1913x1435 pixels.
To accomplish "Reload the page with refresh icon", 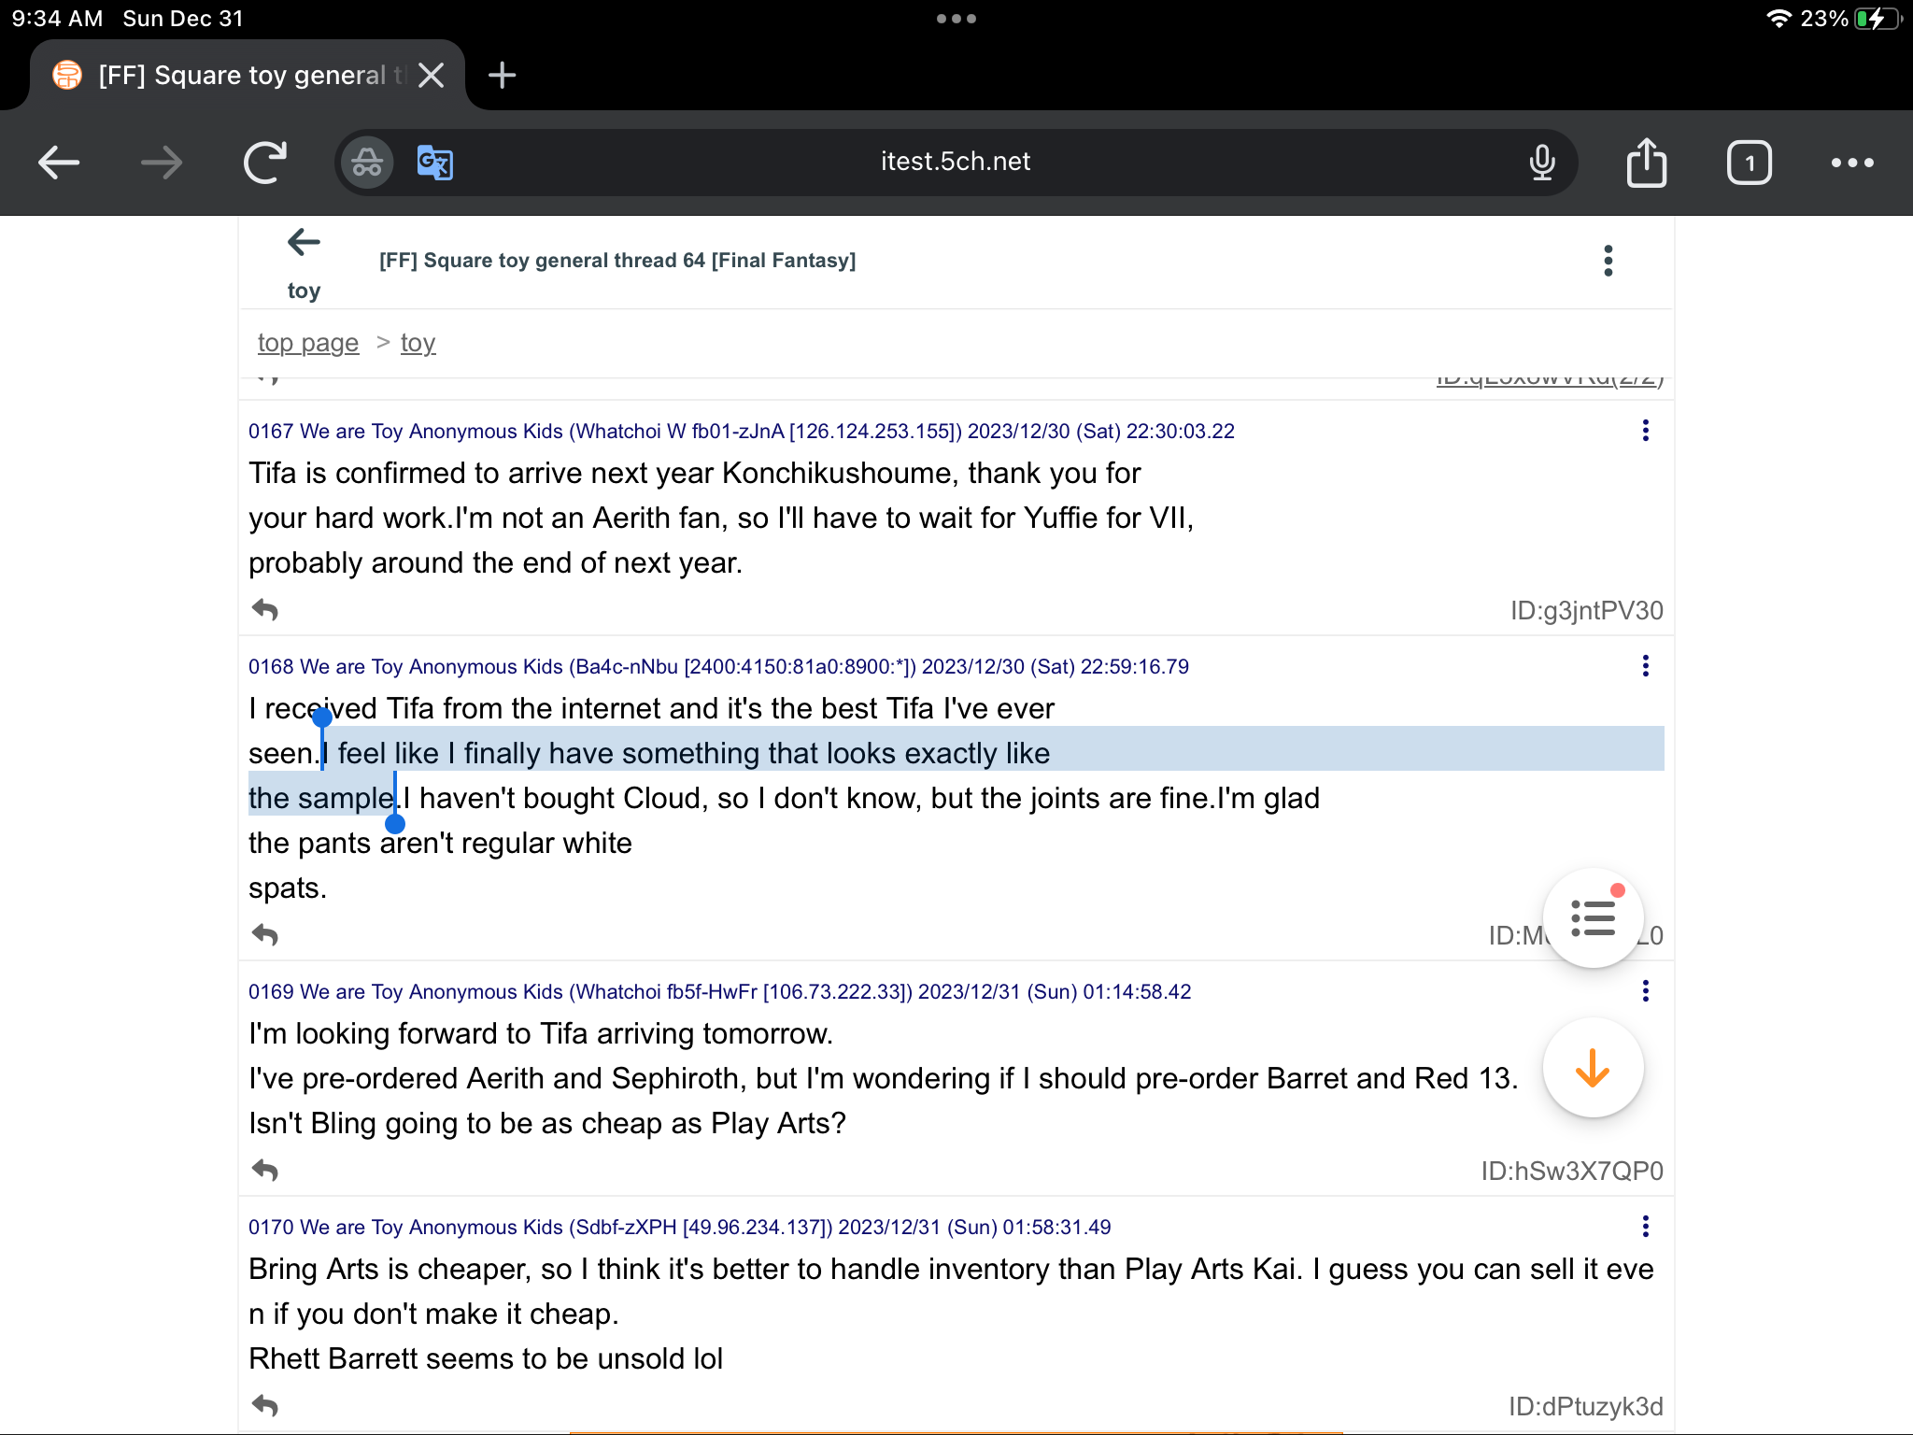I will (x=264, y=163).
